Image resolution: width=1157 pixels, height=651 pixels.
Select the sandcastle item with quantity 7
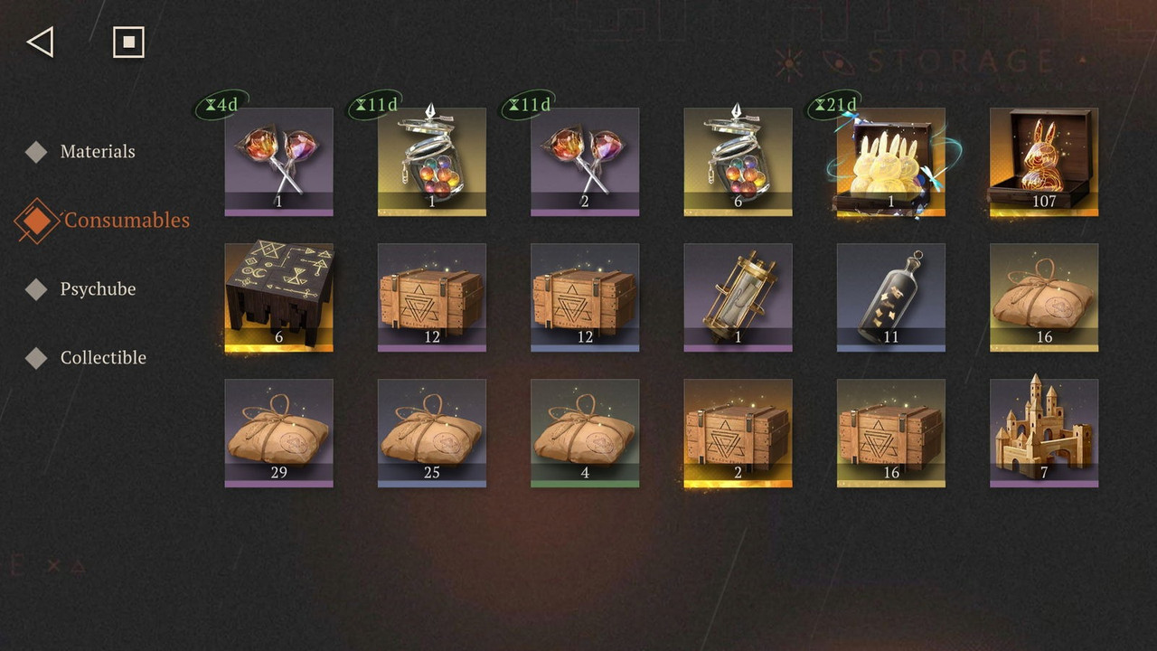(1044, 433)
